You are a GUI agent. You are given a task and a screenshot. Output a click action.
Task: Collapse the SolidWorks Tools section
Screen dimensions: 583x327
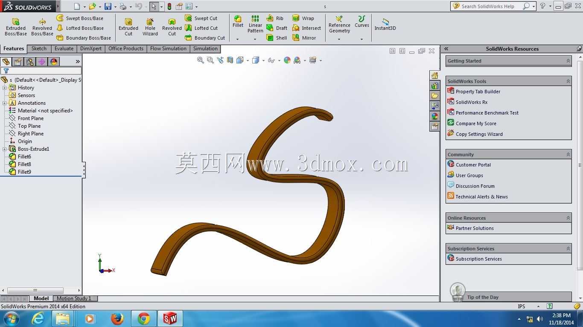point(568,81)
